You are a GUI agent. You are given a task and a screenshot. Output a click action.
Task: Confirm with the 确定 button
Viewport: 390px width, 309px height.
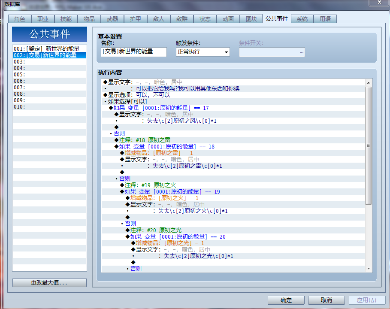286,300
